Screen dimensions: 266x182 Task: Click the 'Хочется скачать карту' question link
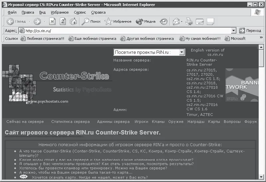[90, 177]
